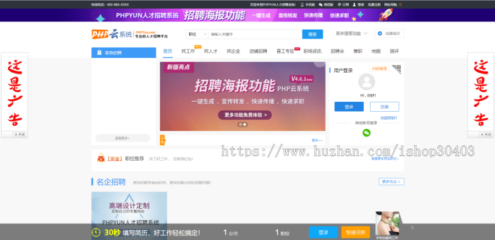Open the 找企业 nav tab

point(233,51)
